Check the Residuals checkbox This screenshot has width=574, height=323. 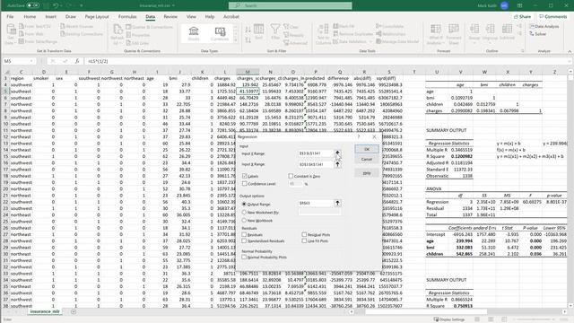tap(244, 235)
